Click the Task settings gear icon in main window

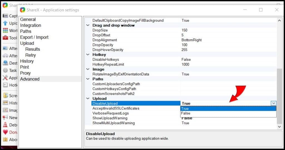click(6, 70)
